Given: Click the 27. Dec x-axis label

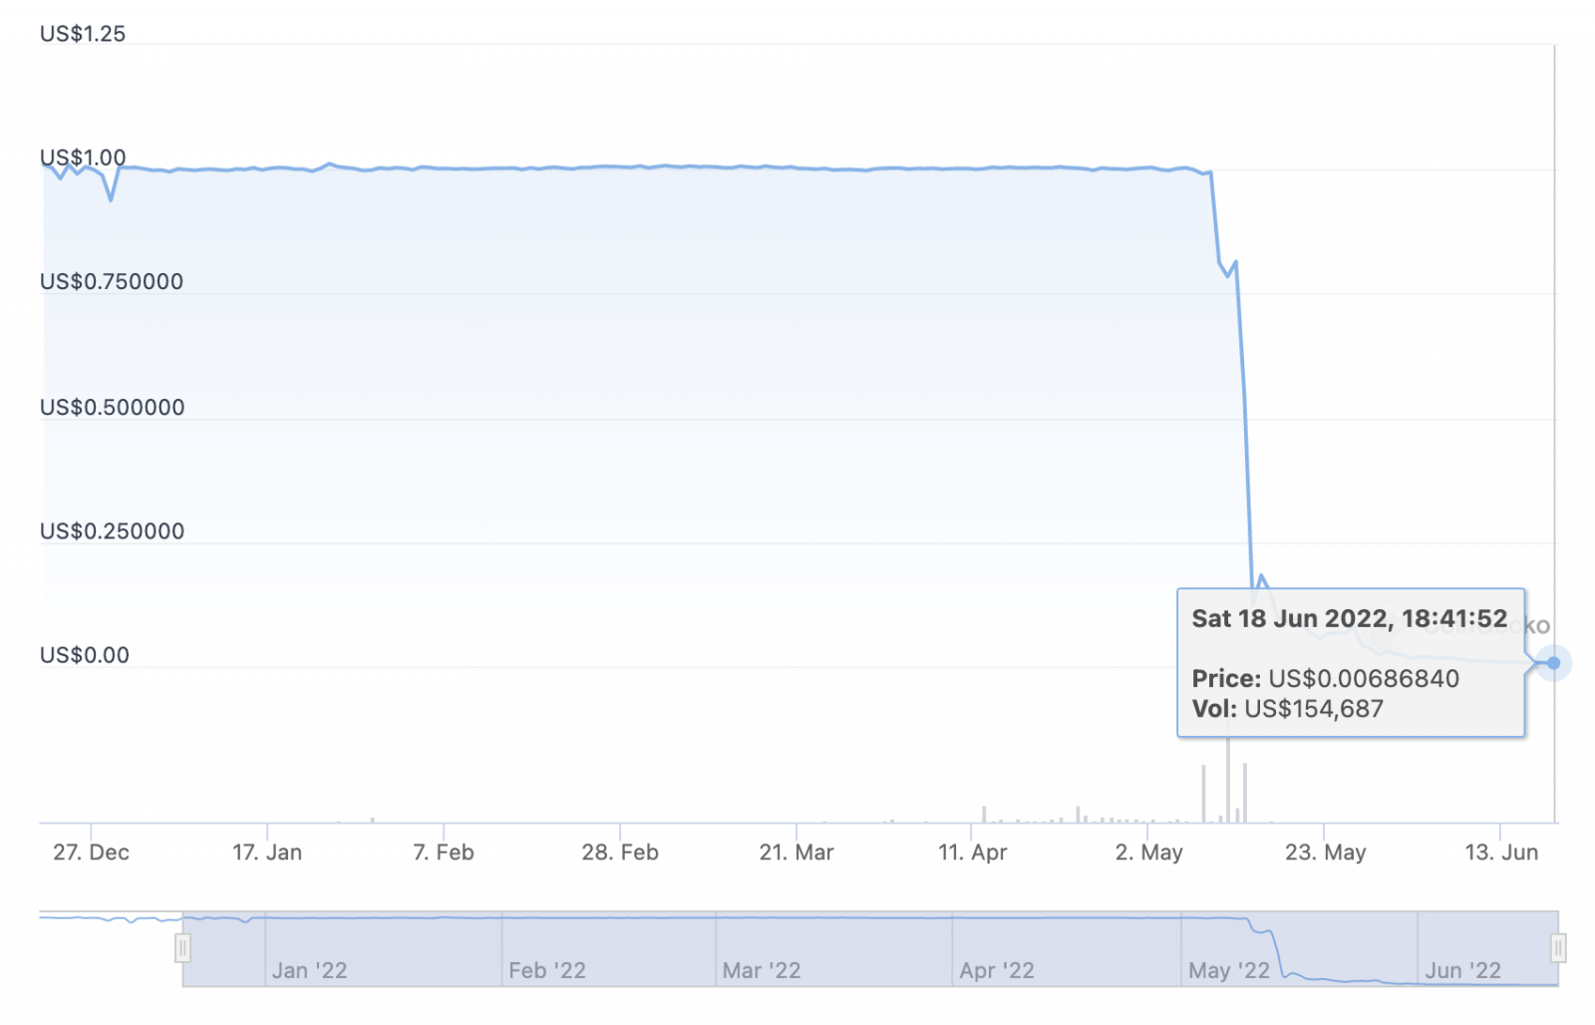Looking at the screenshot, I should (x=91, y=853).
